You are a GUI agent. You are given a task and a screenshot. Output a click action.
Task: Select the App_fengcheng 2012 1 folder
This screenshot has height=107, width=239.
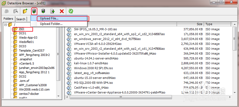[34, 72]
